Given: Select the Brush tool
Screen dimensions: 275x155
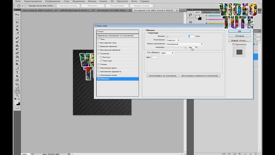Looking at the screenshot, I should pyautogui.click(x=17, y=42).
